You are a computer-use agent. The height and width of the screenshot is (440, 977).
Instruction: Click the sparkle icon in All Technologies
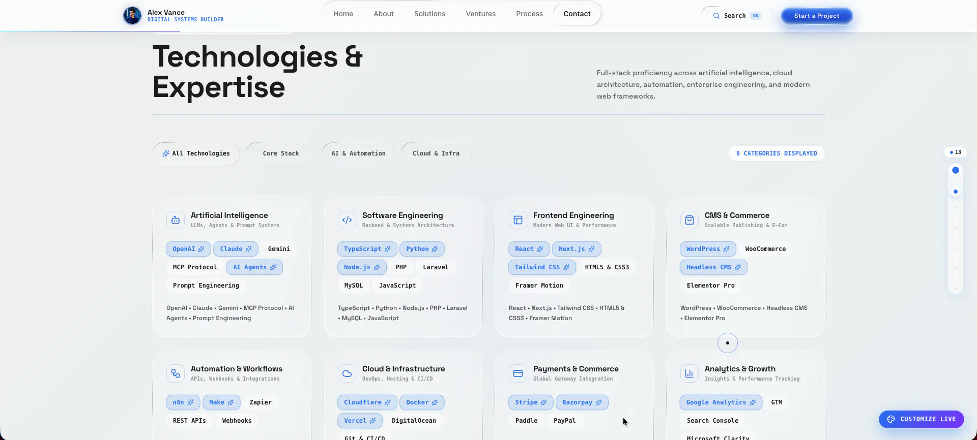pos(165,153)
